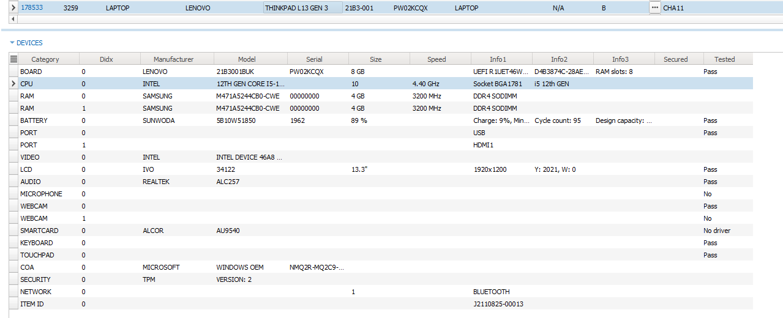Screen dimensions: 783x318
Task: Click the Cycle count: 95 cell
Action: coord(563,120)
